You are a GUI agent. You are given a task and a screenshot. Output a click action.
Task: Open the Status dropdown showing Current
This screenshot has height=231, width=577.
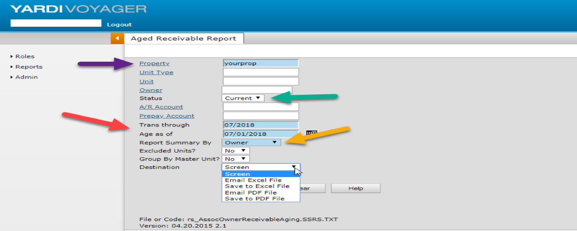pos(243,98)
